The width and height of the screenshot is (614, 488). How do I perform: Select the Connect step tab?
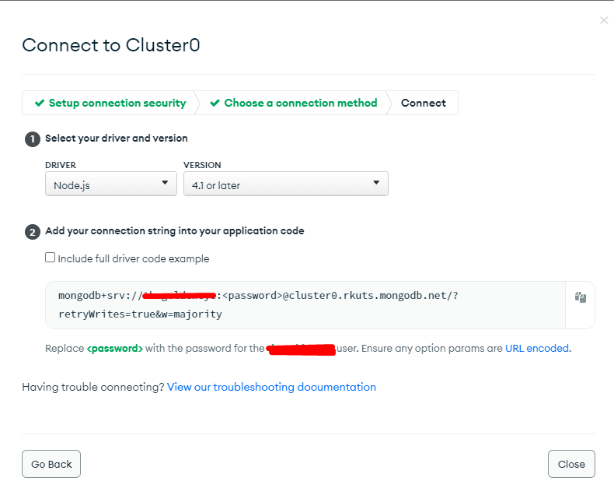click(x=424, y=103)
